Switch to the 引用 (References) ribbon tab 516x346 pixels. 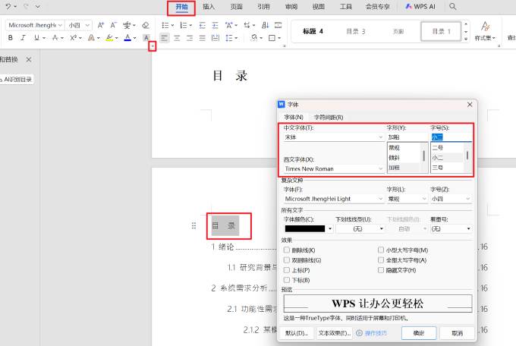click(263, 7)
